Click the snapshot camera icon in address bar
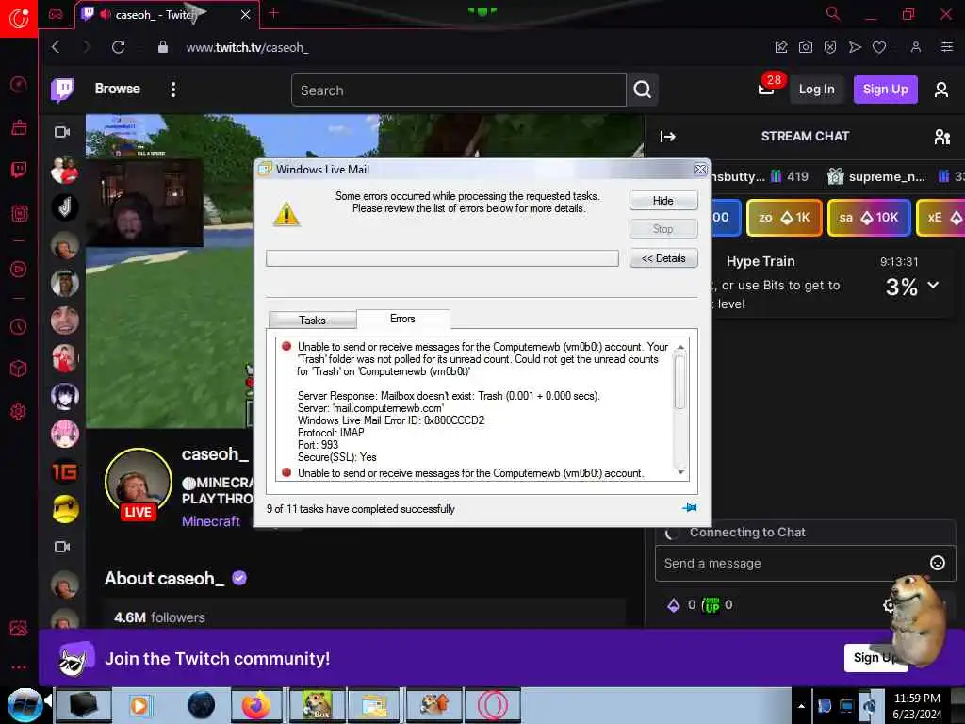 click(806, 47)
